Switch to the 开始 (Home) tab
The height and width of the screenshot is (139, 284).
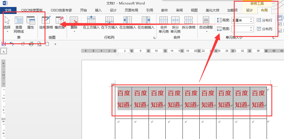click(83, 10)
